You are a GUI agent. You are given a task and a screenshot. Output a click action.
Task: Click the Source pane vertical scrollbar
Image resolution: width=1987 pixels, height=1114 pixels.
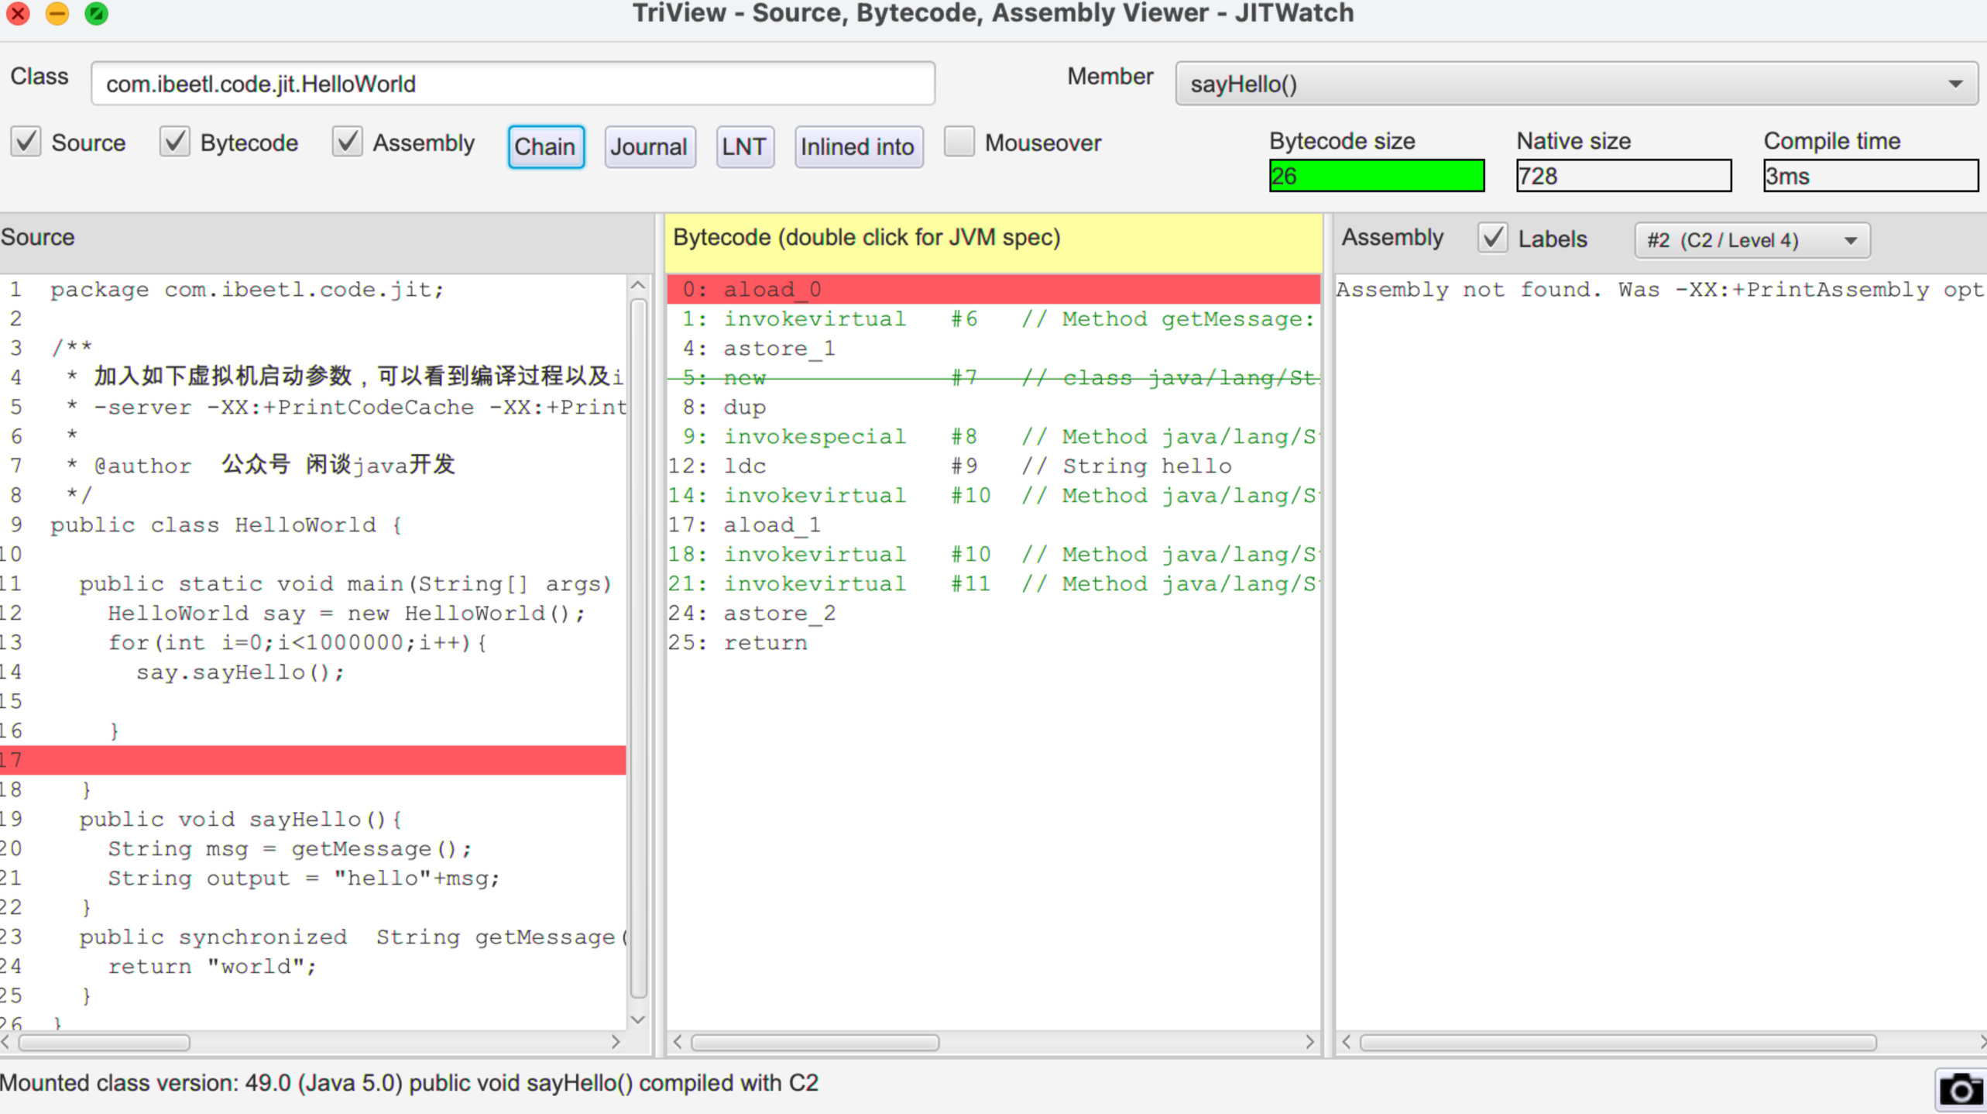pos(639,647)
